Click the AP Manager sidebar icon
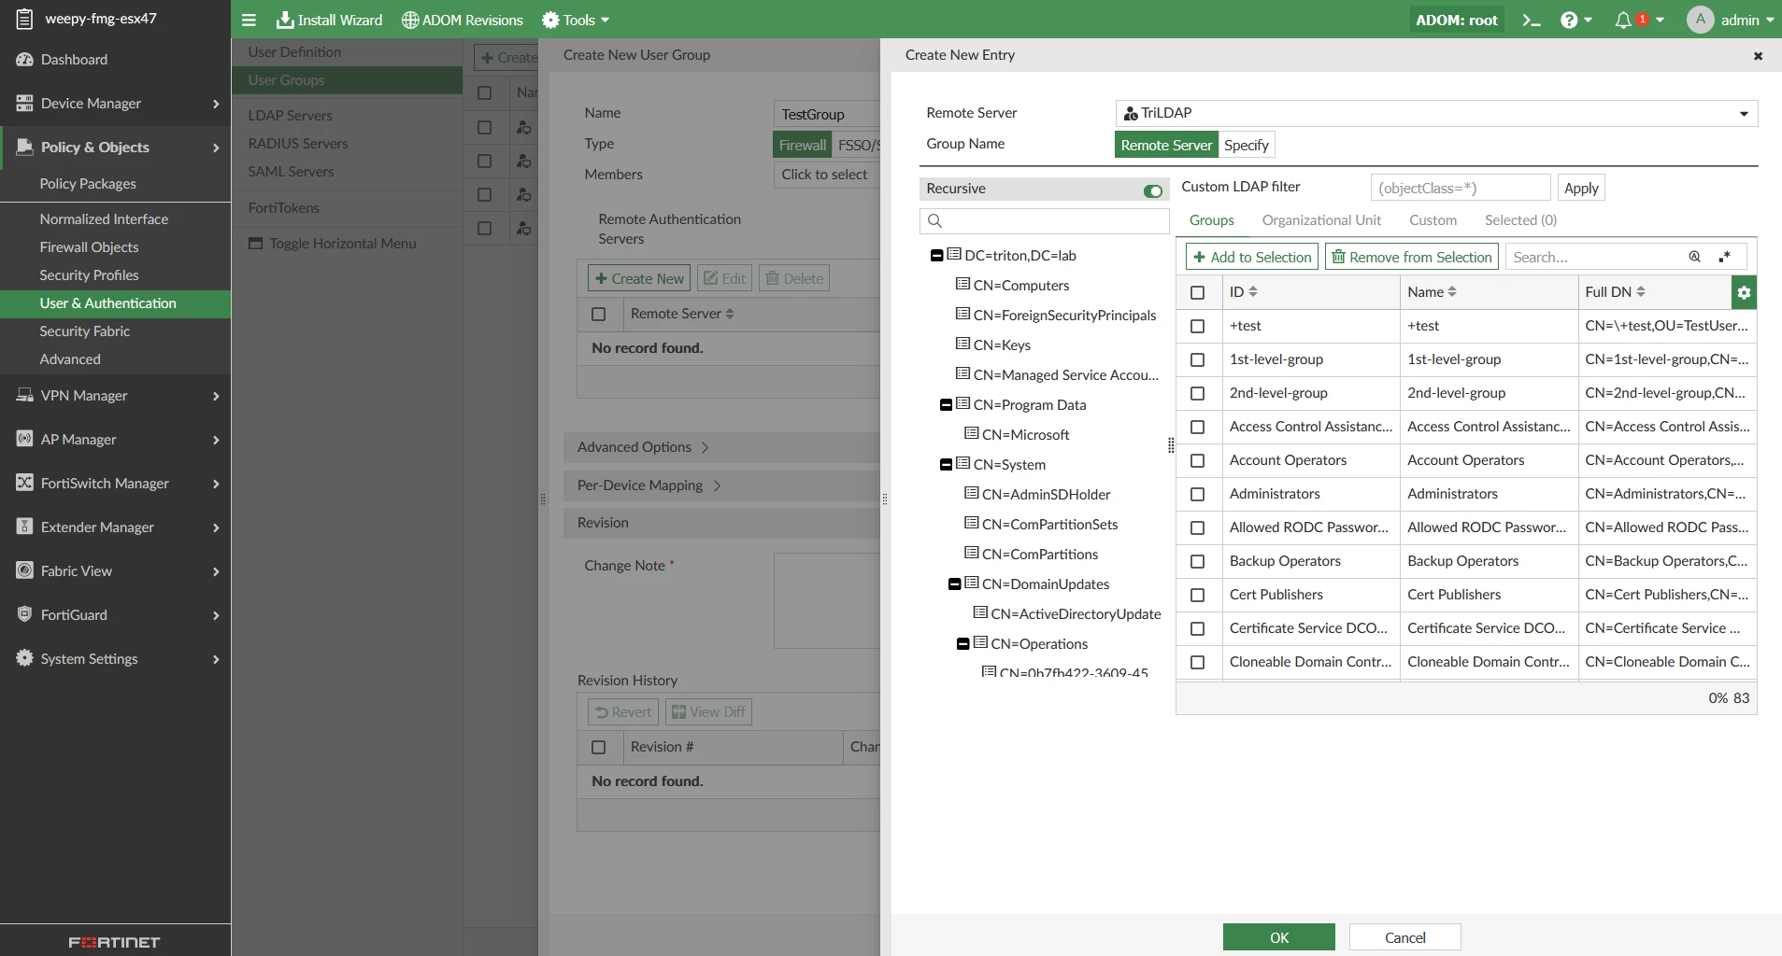The width and height of the screenshot is (1782, 956). 24,439
